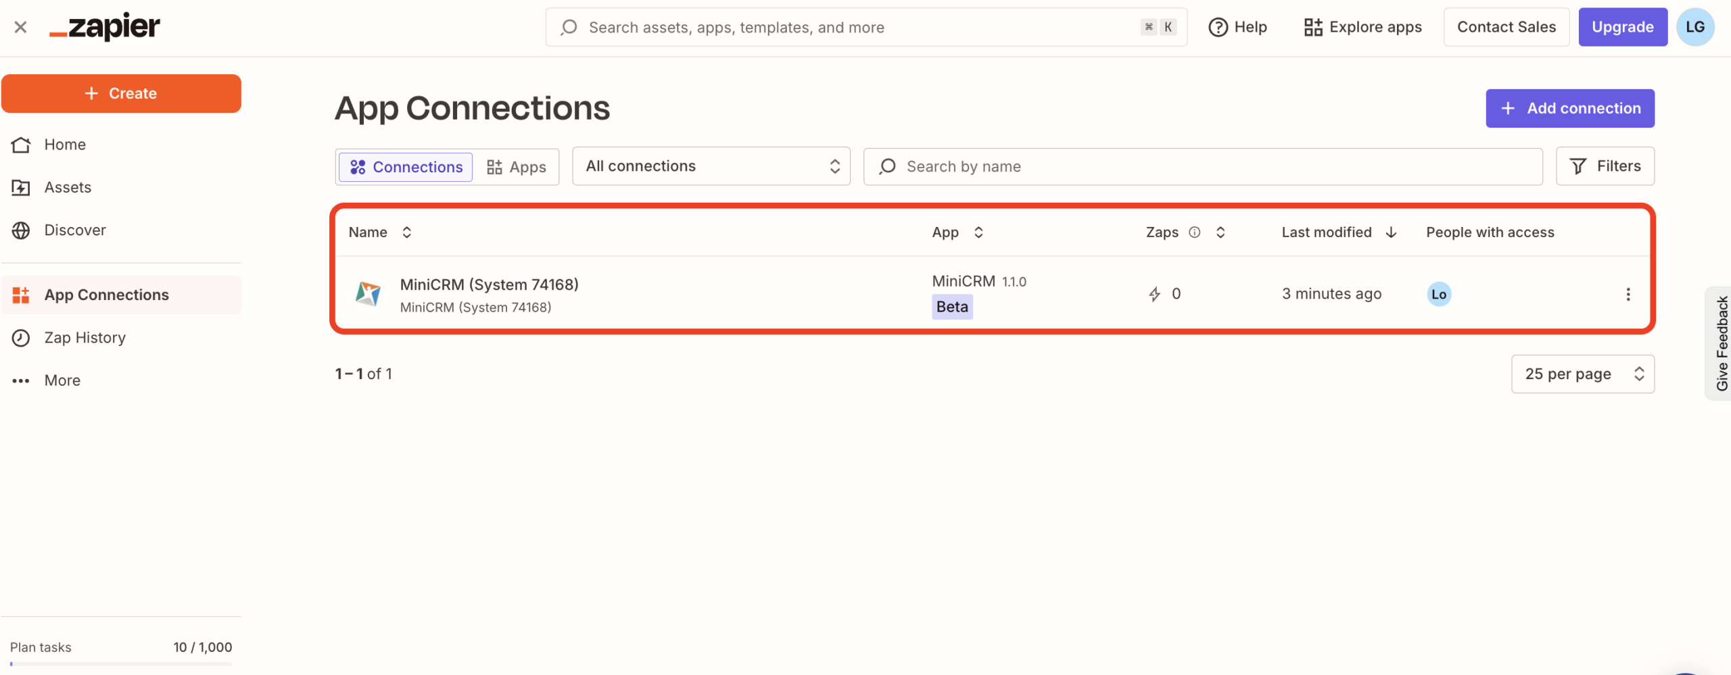Open the 25 per page dropdown
1731x675 pixels.
click(1582, 374)
